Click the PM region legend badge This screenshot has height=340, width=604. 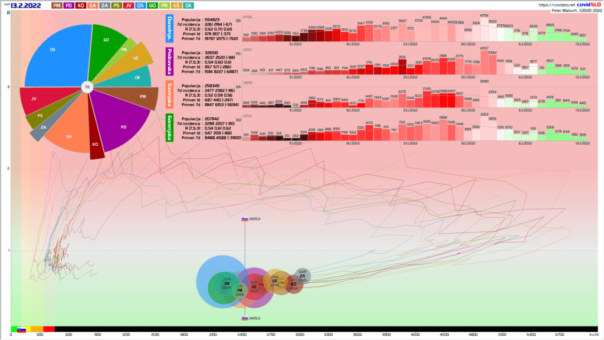click(57, 5)
